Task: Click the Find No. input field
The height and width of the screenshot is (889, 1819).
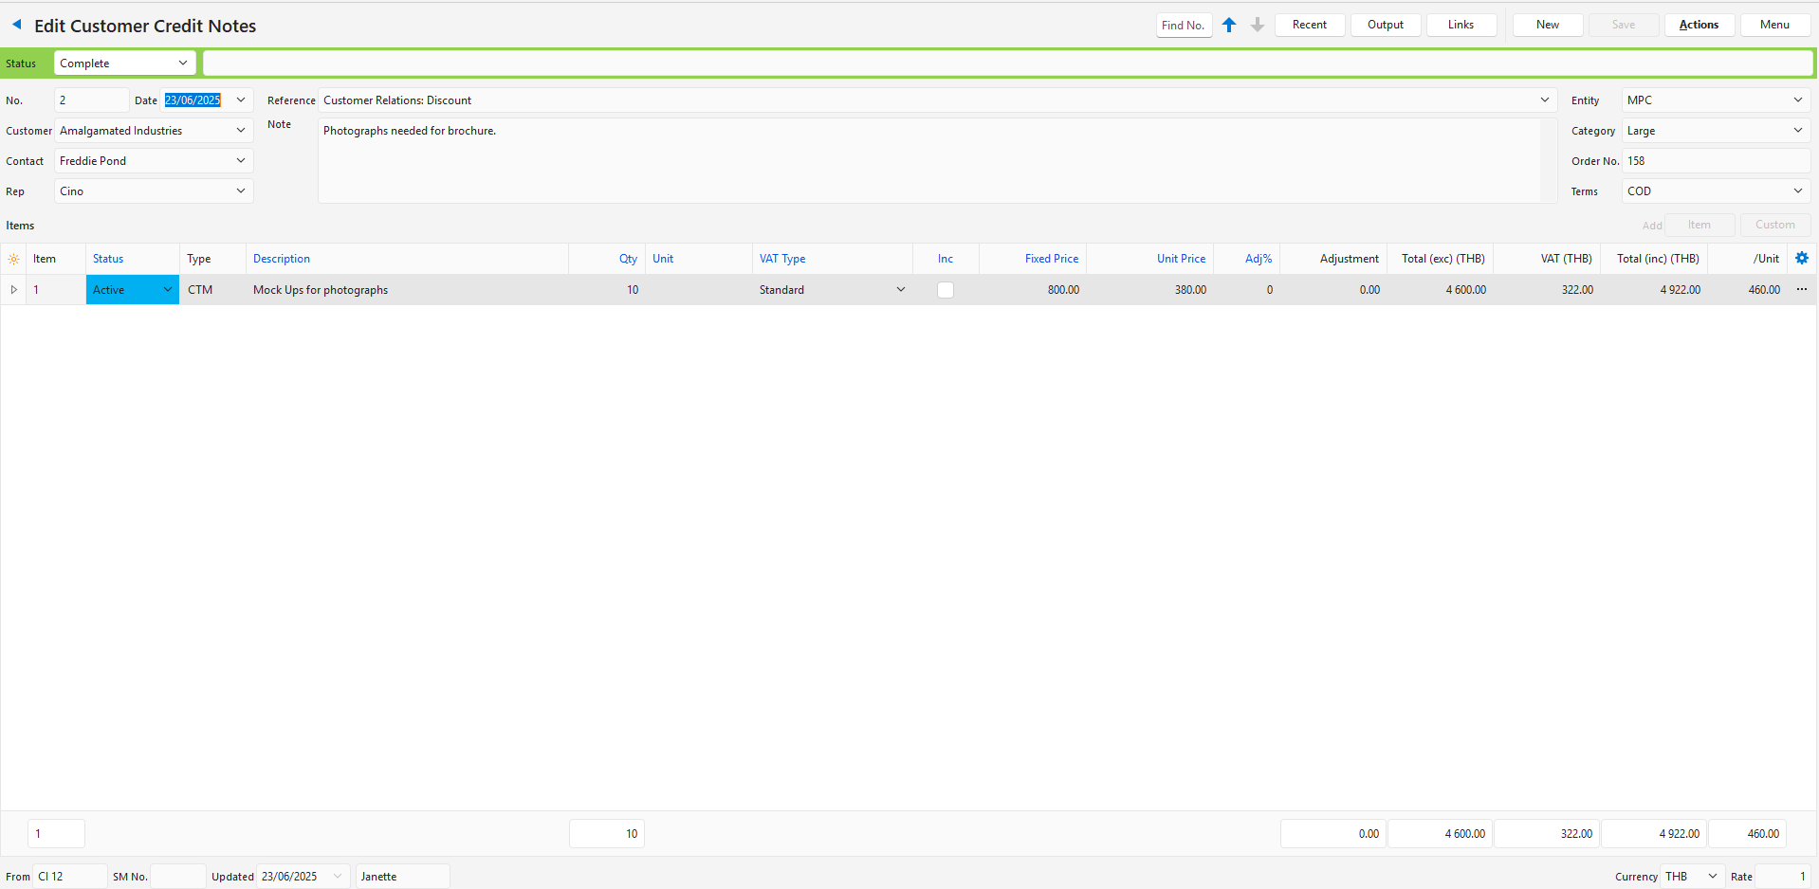Action: point(1184,26)
